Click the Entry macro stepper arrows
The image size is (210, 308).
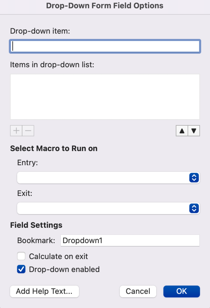click(x=194, y=178)
